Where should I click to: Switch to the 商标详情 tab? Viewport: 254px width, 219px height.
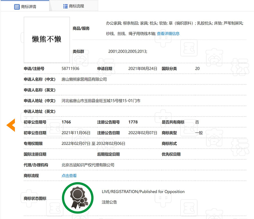28,6
